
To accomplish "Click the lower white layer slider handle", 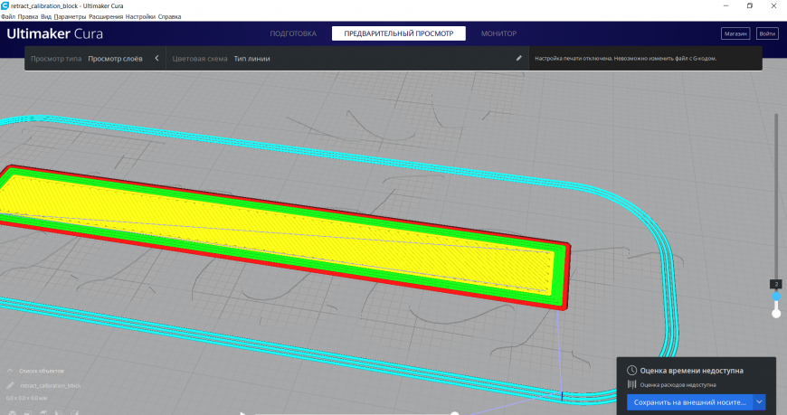I will (776, 314).
